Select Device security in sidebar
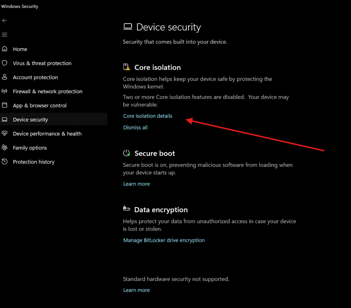This screenshot has height=308, width=351. 53,119
